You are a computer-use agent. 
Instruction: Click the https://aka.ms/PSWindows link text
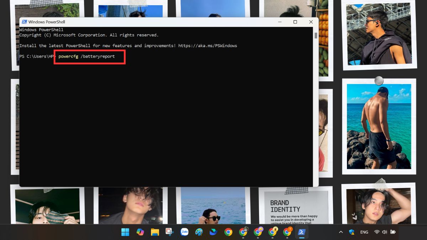(x=207, y=46)
